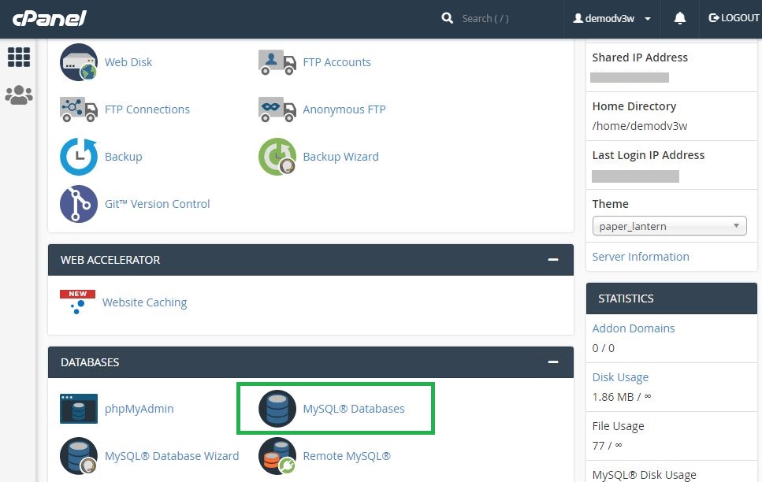View Addon Domains statistics link
This screenshot has height=482, width=762.
coord(634,328)
